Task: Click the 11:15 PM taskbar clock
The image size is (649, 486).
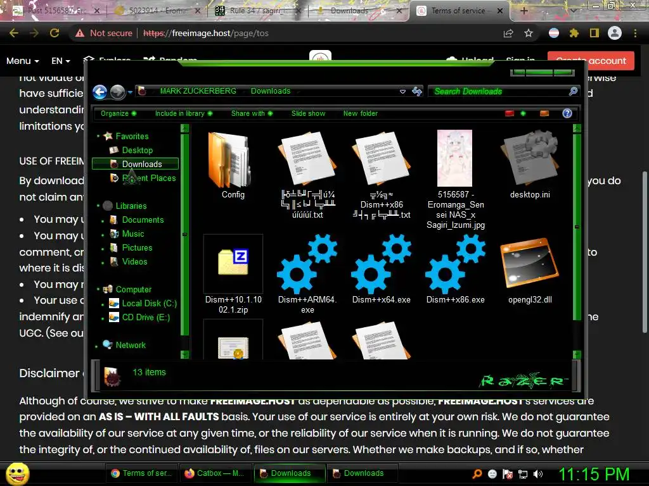Action: click(x=593, y=474)
